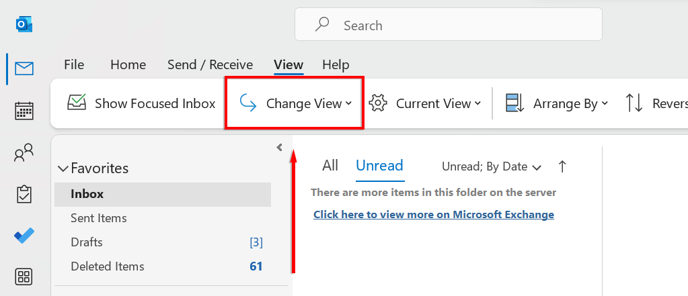The width and height of the screenshot is (688, 296).
Task: Click the Reverse Sort arrows icon
Action: click(634, 103)
